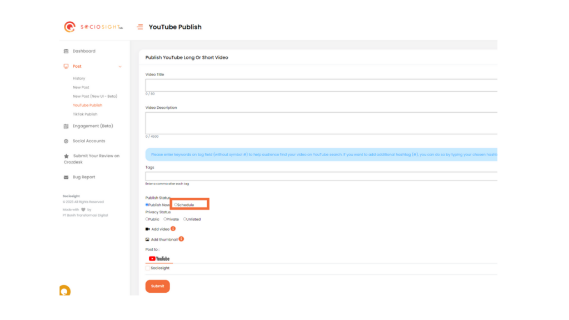
Task: Open Submit Your Review on Crozdesk
Action: pos(92,159)
